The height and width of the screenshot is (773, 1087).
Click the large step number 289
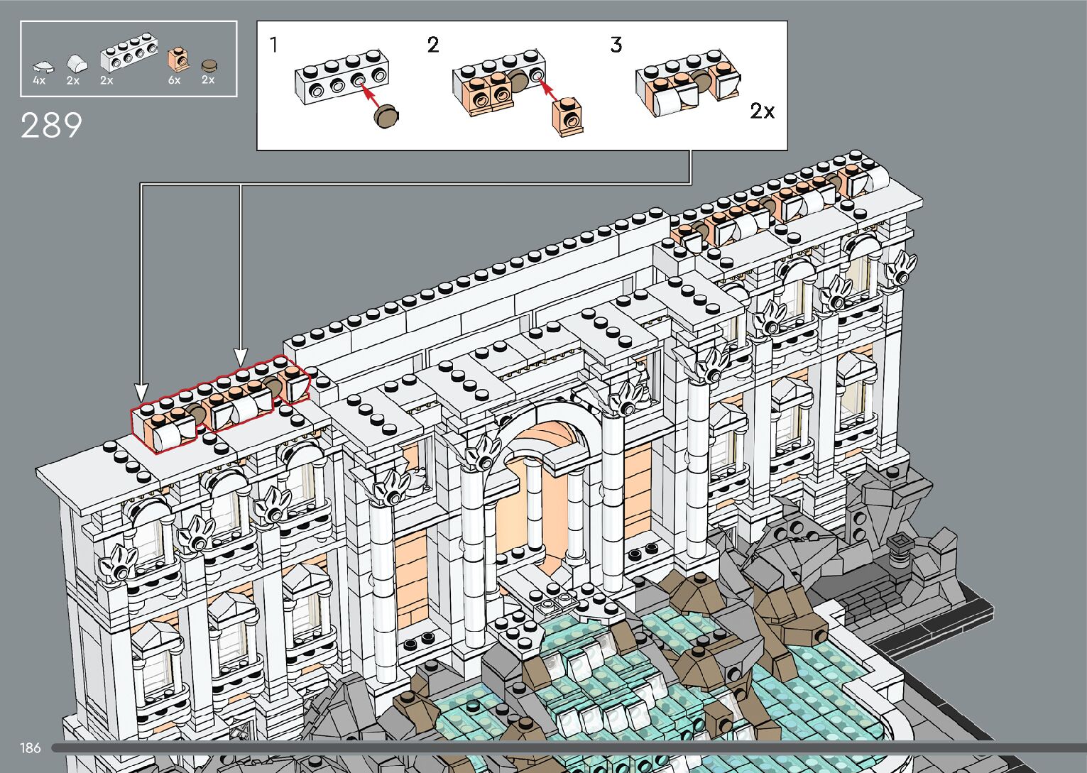click(51, 126)
